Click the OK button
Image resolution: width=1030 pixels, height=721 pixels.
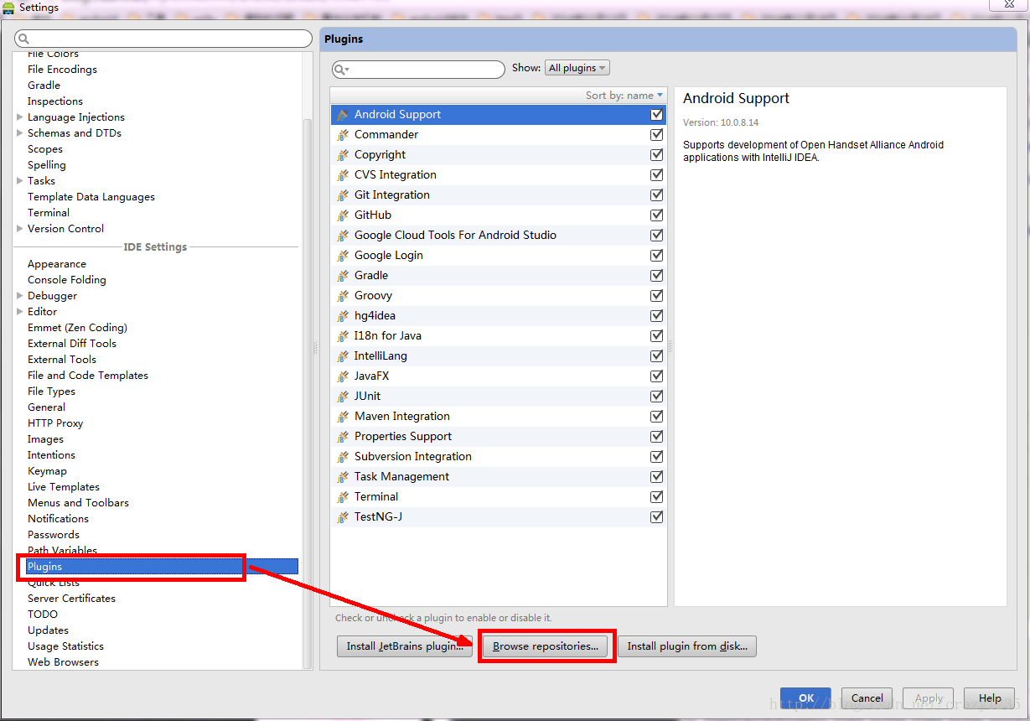pyautogui.click(x=805, y=698)
